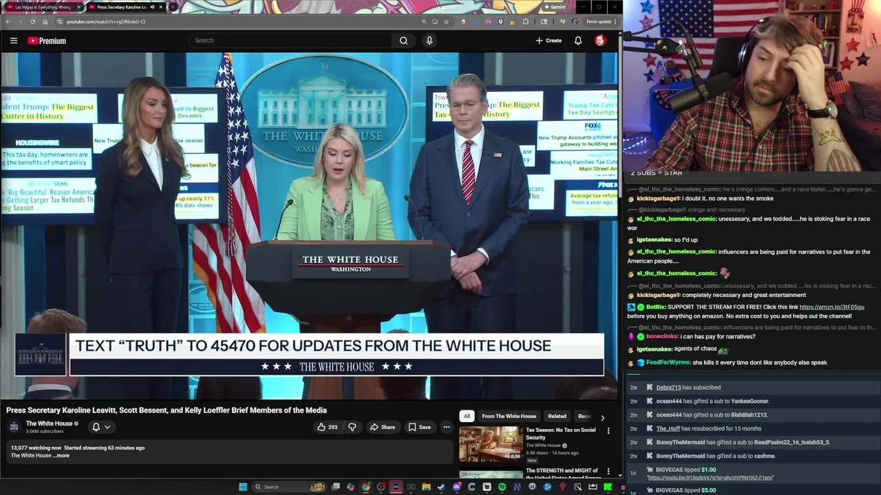This screenshot has height=495, width=881.
Task: Show next filter chips with right chevron
Action: click(602, 417)
